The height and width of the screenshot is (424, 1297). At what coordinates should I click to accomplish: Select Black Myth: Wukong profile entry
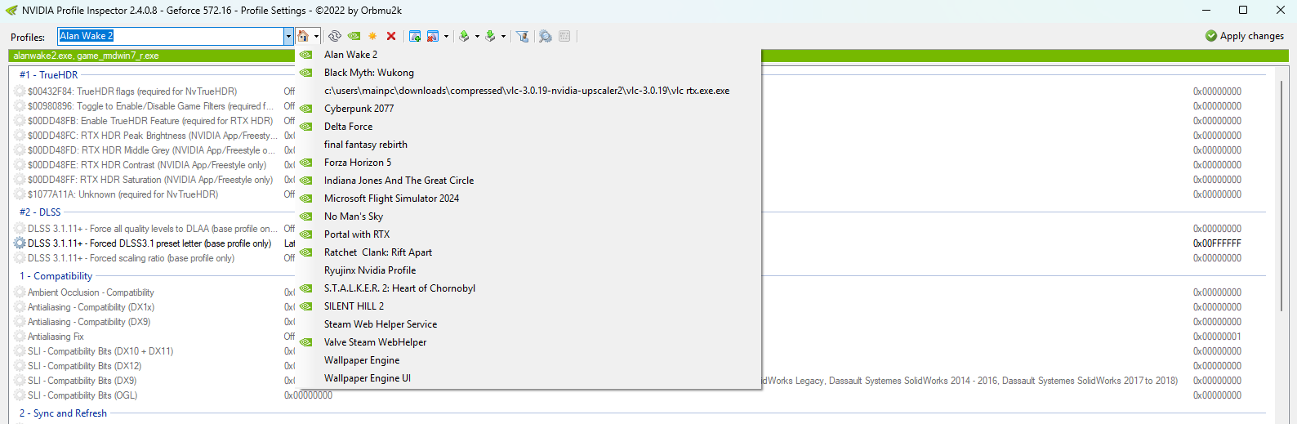pyautogui.click(x=528, y=73)
